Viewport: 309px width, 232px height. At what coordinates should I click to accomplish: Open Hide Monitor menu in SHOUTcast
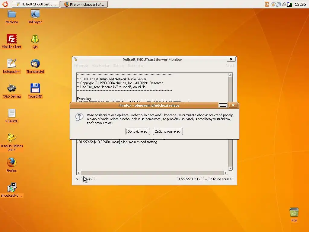pos(101,66)
